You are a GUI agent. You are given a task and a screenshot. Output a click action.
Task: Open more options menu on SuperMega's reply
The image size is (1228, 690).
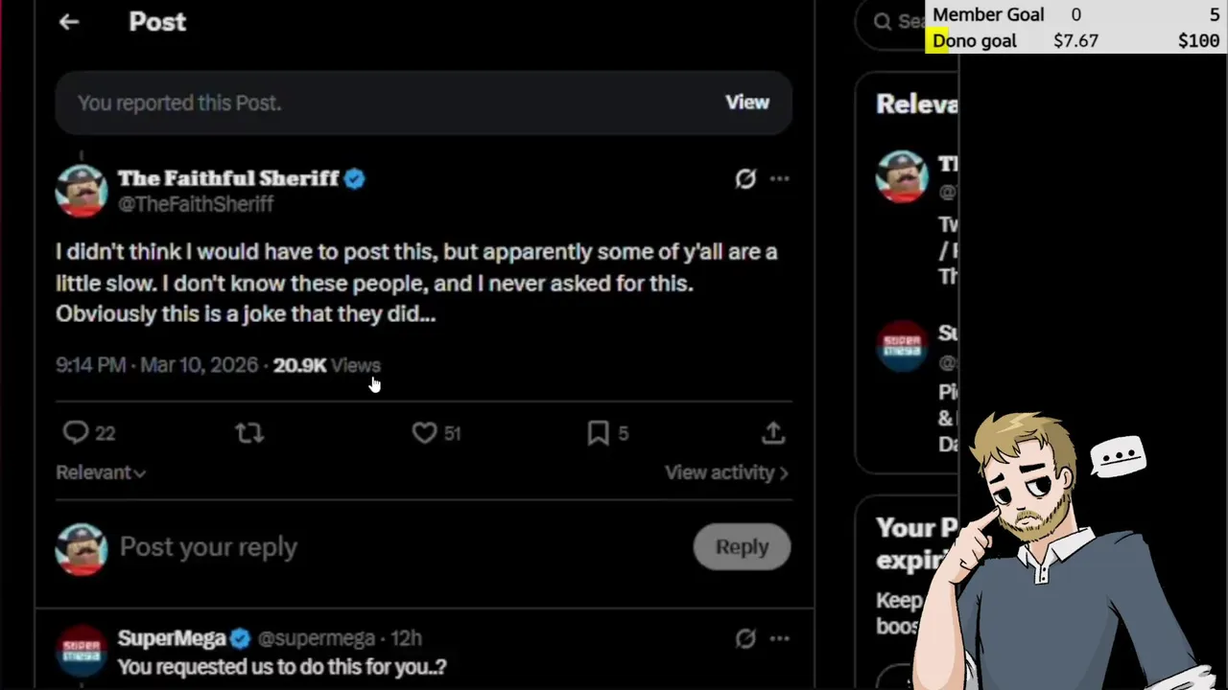click(x=780, y=638)
